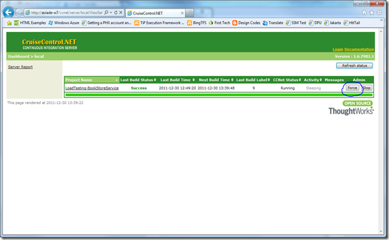Click the local breadcrumb link
This screenshot has width=389, height=240.
(x=39, y=56)
